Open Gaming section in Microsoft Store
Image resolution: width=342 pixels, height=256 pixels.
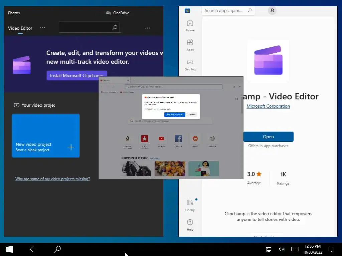tap(190, 65)
